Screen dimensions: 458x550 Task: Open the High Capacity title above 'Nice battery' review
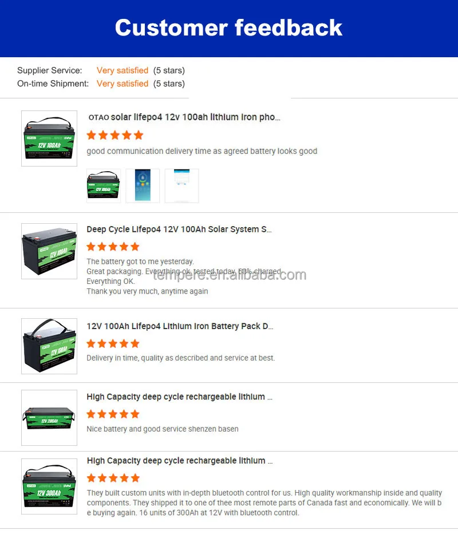pos(179,397)
